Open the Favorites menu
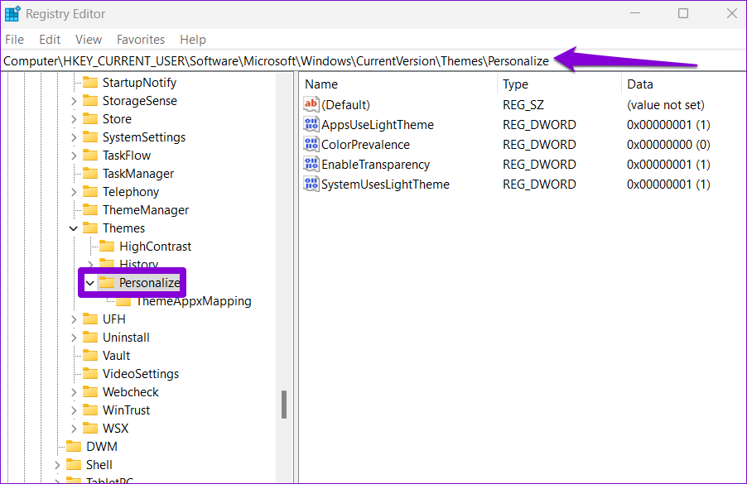Viewport: 747px width, 484px height. point(141,40)
